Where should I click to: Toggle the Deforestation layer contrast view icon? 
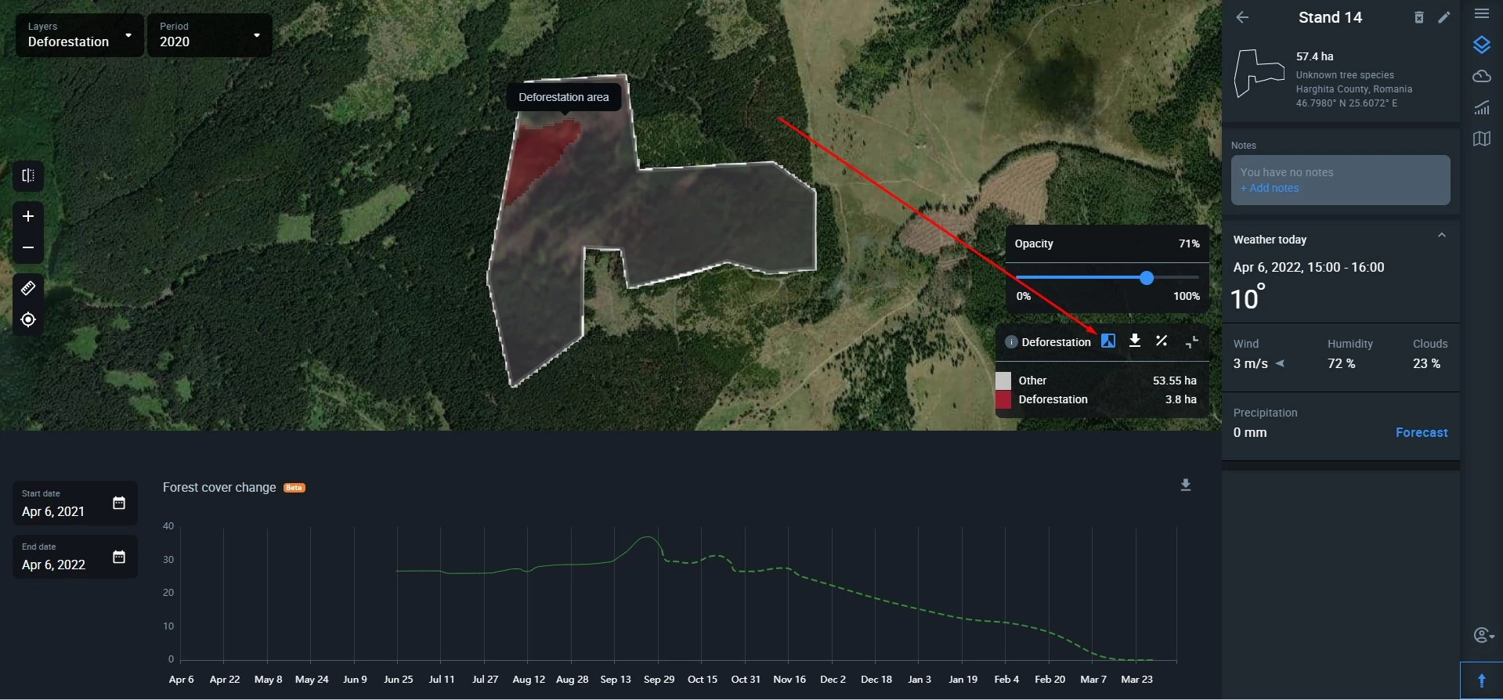tap(1107, 341)
